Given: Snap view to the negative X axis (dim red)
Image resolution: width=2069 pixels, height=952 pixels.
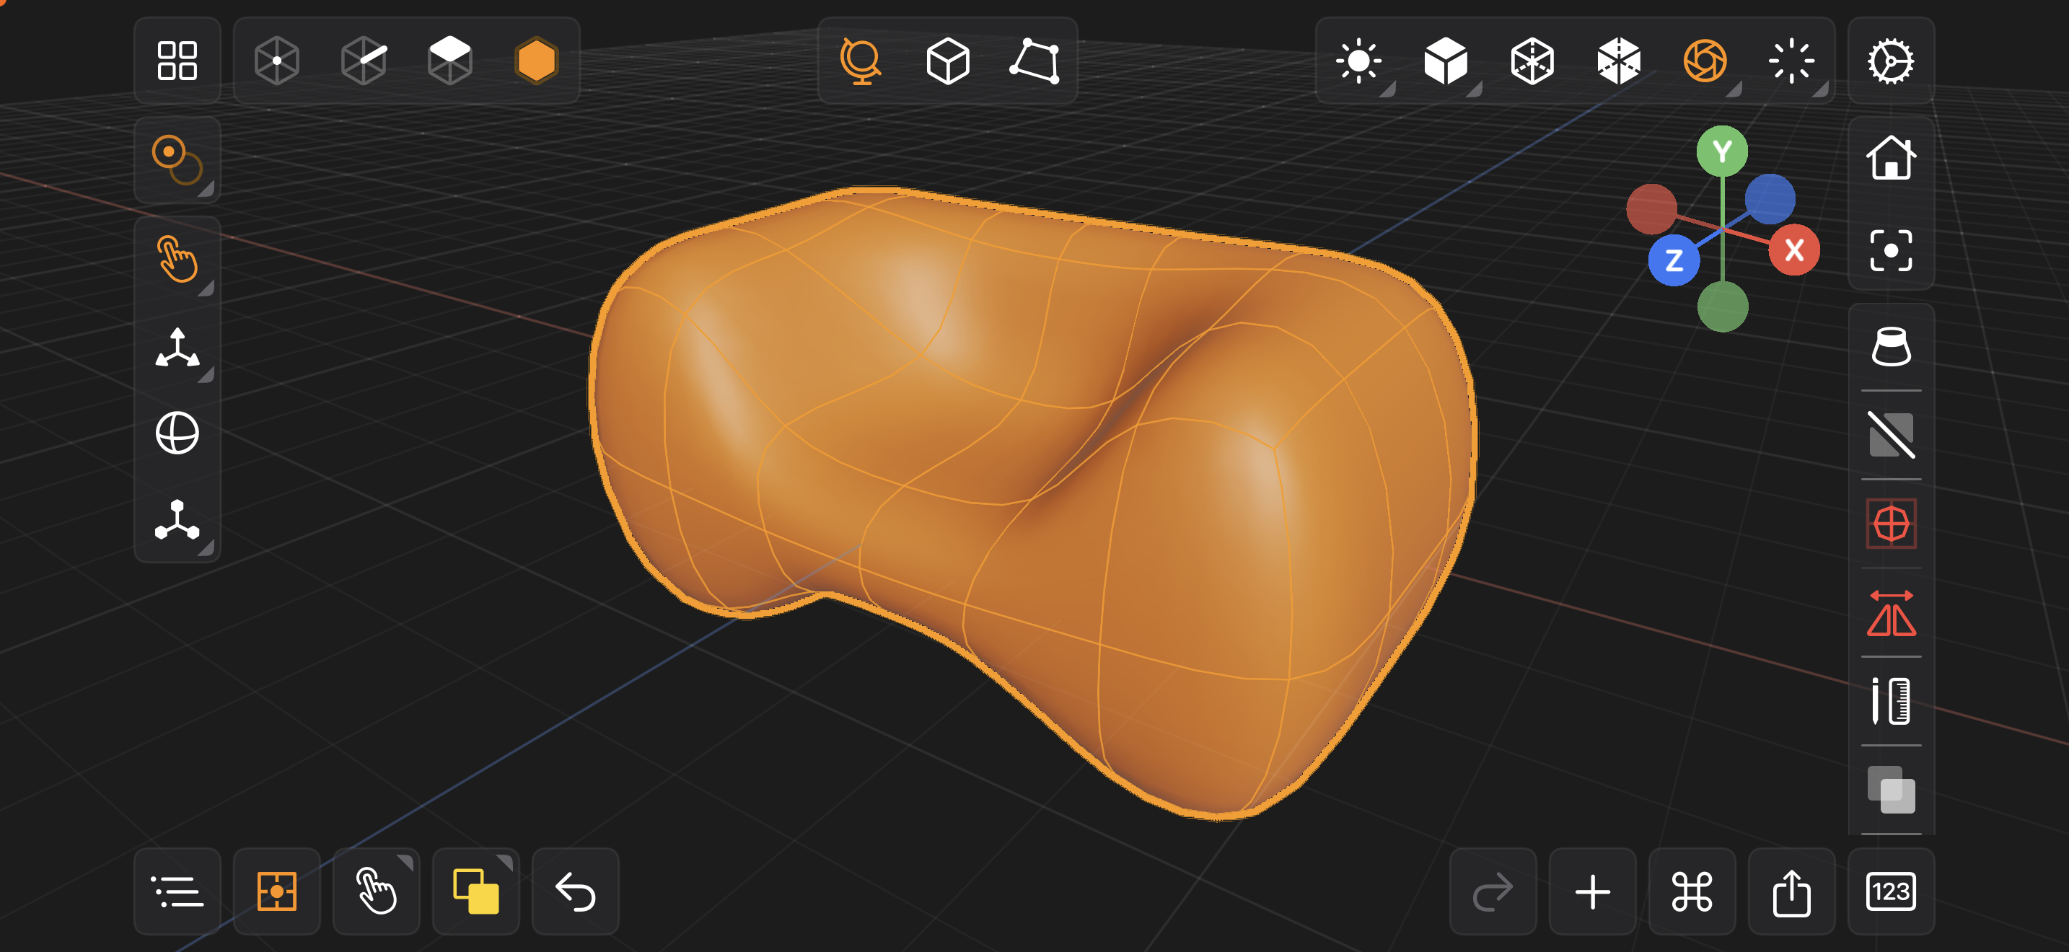Looking at the screenshot, I should (x=1651, y=208).
